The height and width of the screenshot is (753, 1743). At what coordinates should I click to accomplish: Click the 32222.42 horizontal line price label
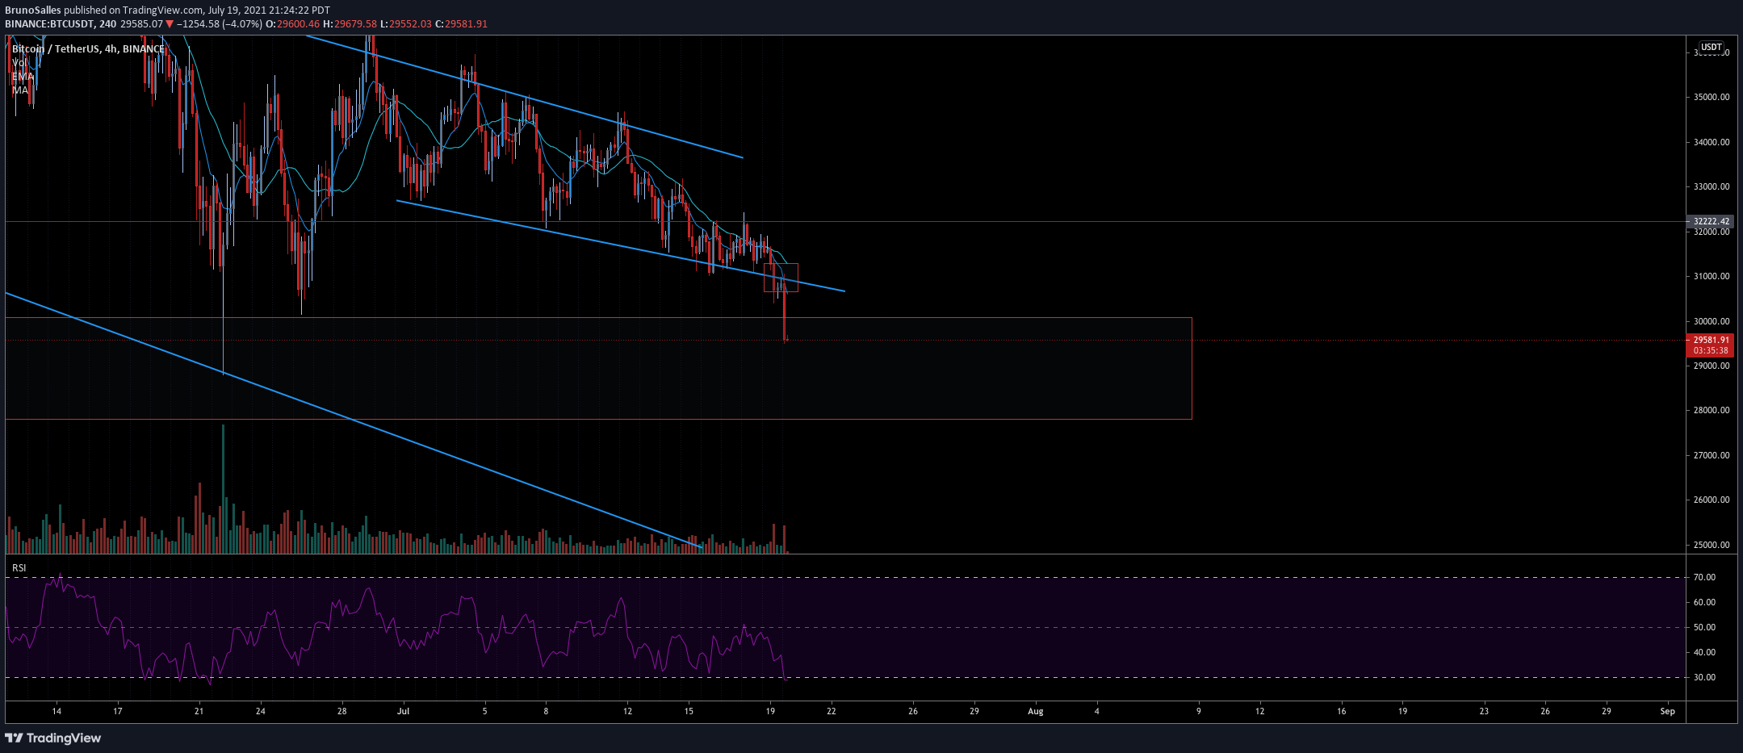tap(1711, 221)
